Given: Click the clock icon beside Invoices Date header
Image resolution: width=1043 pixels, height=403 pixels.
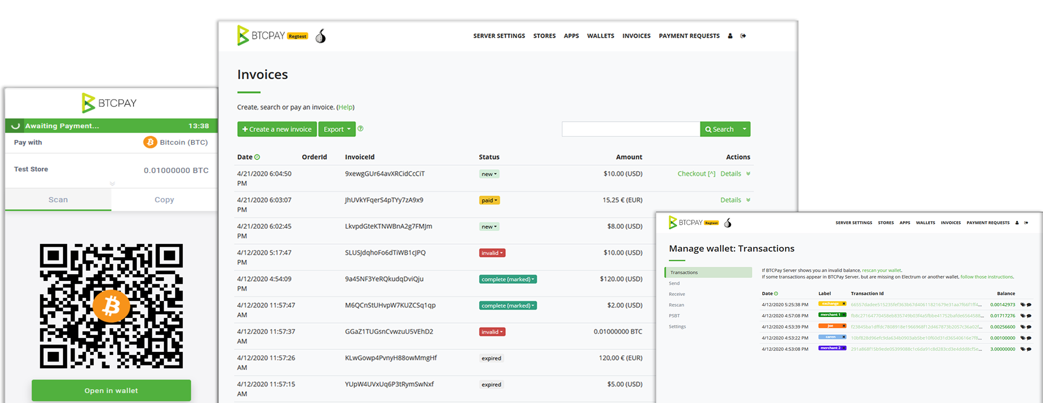Looking at the screenshot, I should [x=257, y=157].
